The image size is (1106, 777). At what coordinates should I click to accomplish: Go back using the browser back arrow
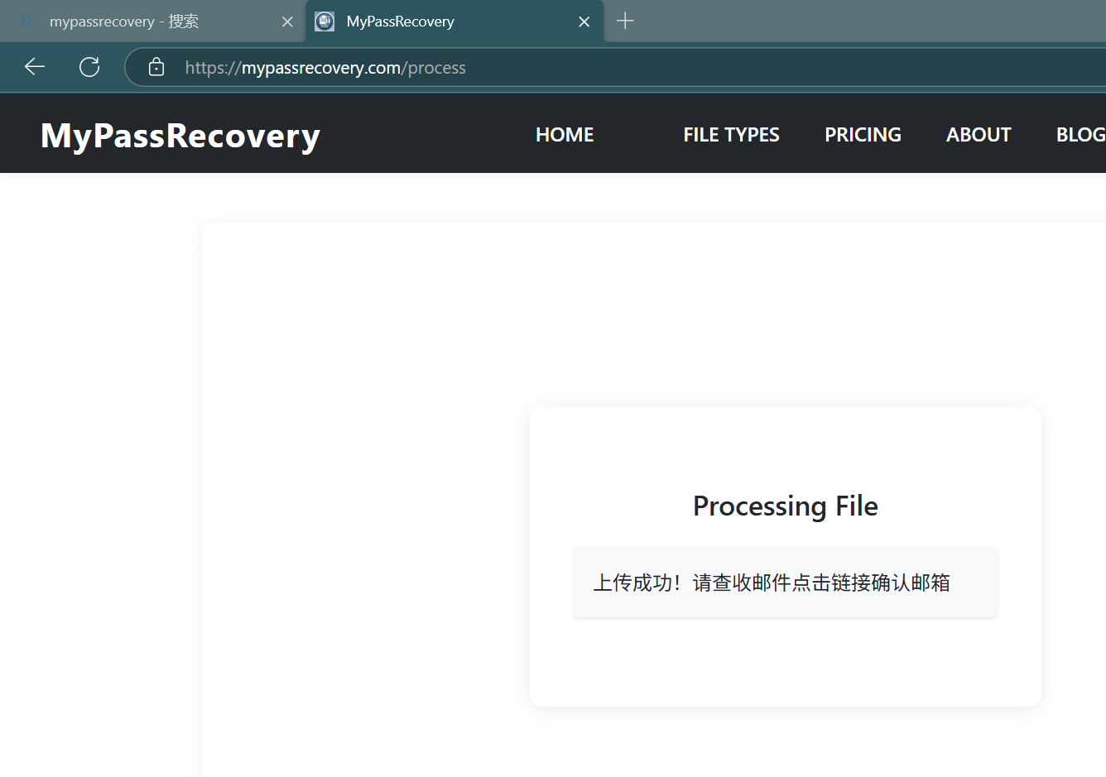35,67
